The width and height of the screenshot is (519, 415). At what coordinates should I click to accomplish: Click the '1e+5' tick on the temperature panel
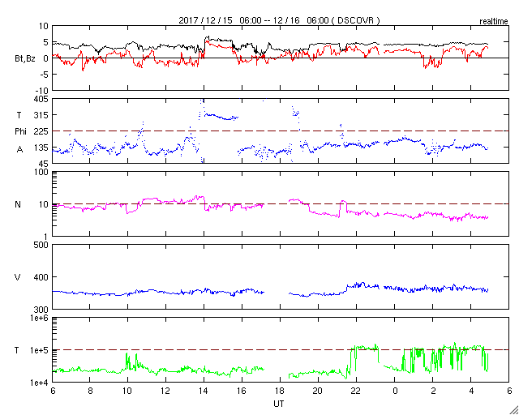(x=40, y=350)
